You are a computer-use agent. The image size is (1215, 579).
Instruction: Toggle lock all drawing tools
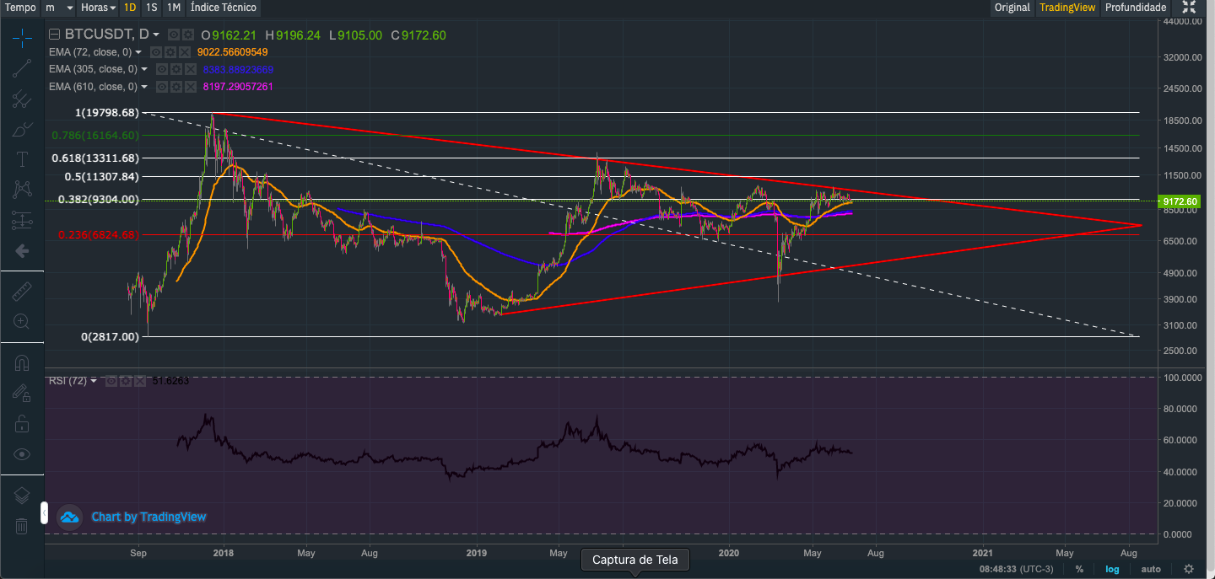22,423
